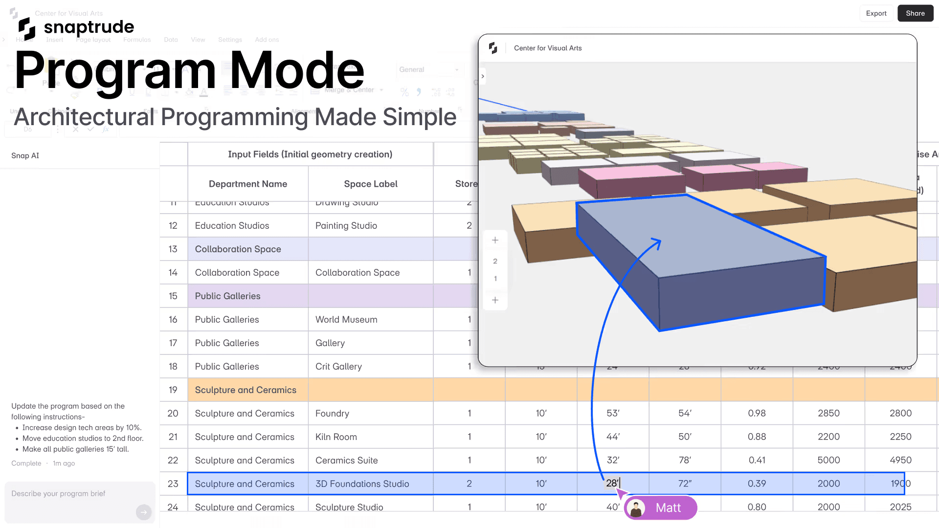Open the Data menu
Image resolution: width=939 pixels, height=528 pixels.
tap(171, 40)
